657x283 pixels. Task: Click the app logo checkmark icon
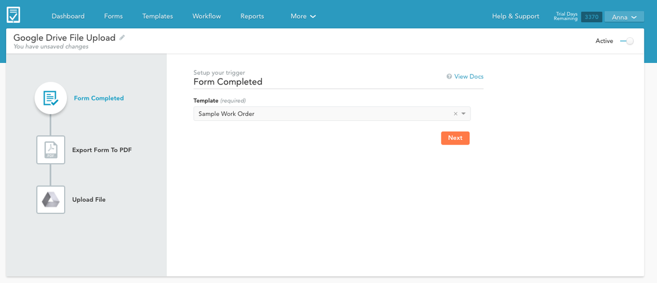[14, 15]
